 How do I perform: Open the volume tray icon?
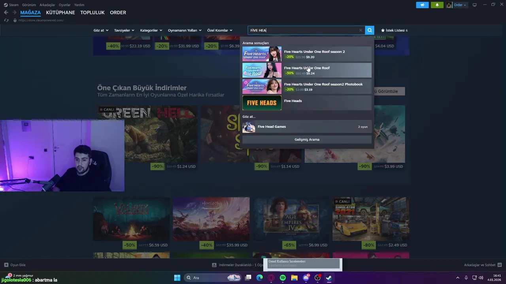tap(481, 278)
